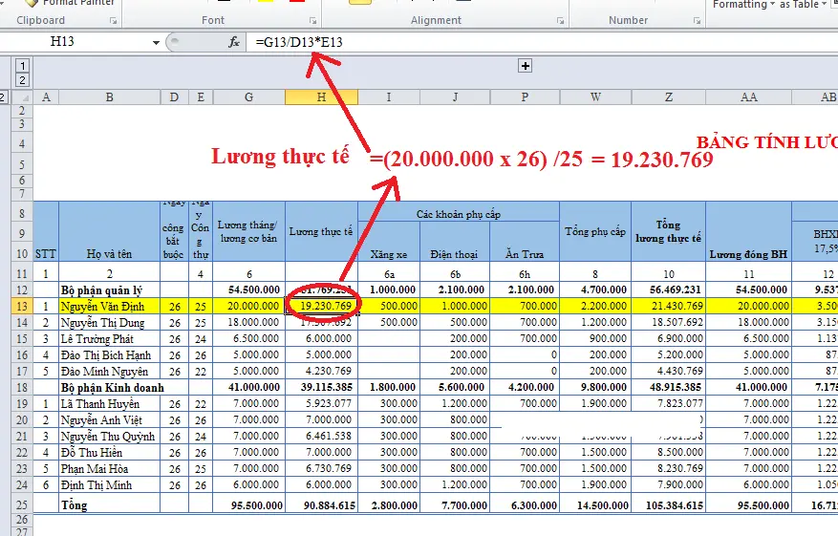Click the cell showing 4.230.769
The height and width of the screenshot is (536, 838).
click(321, 372)
